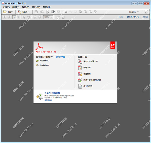This screenshot has height=143, width=151.
Task: Click the 查看全部 link
Action: pyautogui.click(x=60, y=57)
